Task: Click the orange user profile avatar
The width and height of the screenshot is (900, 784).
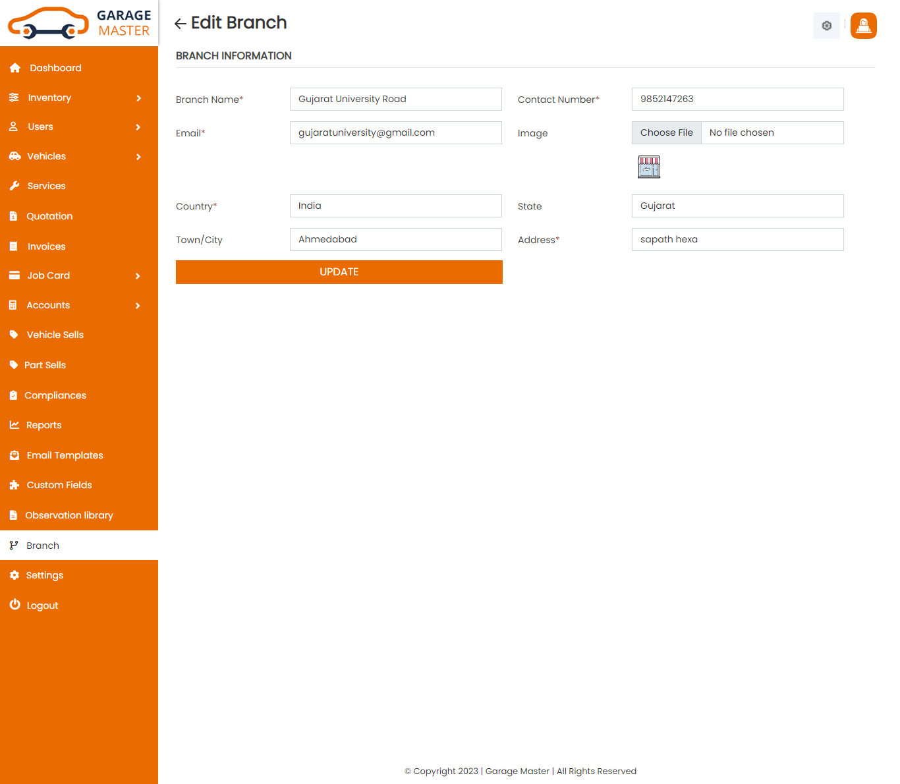Action: pos(863,26)
